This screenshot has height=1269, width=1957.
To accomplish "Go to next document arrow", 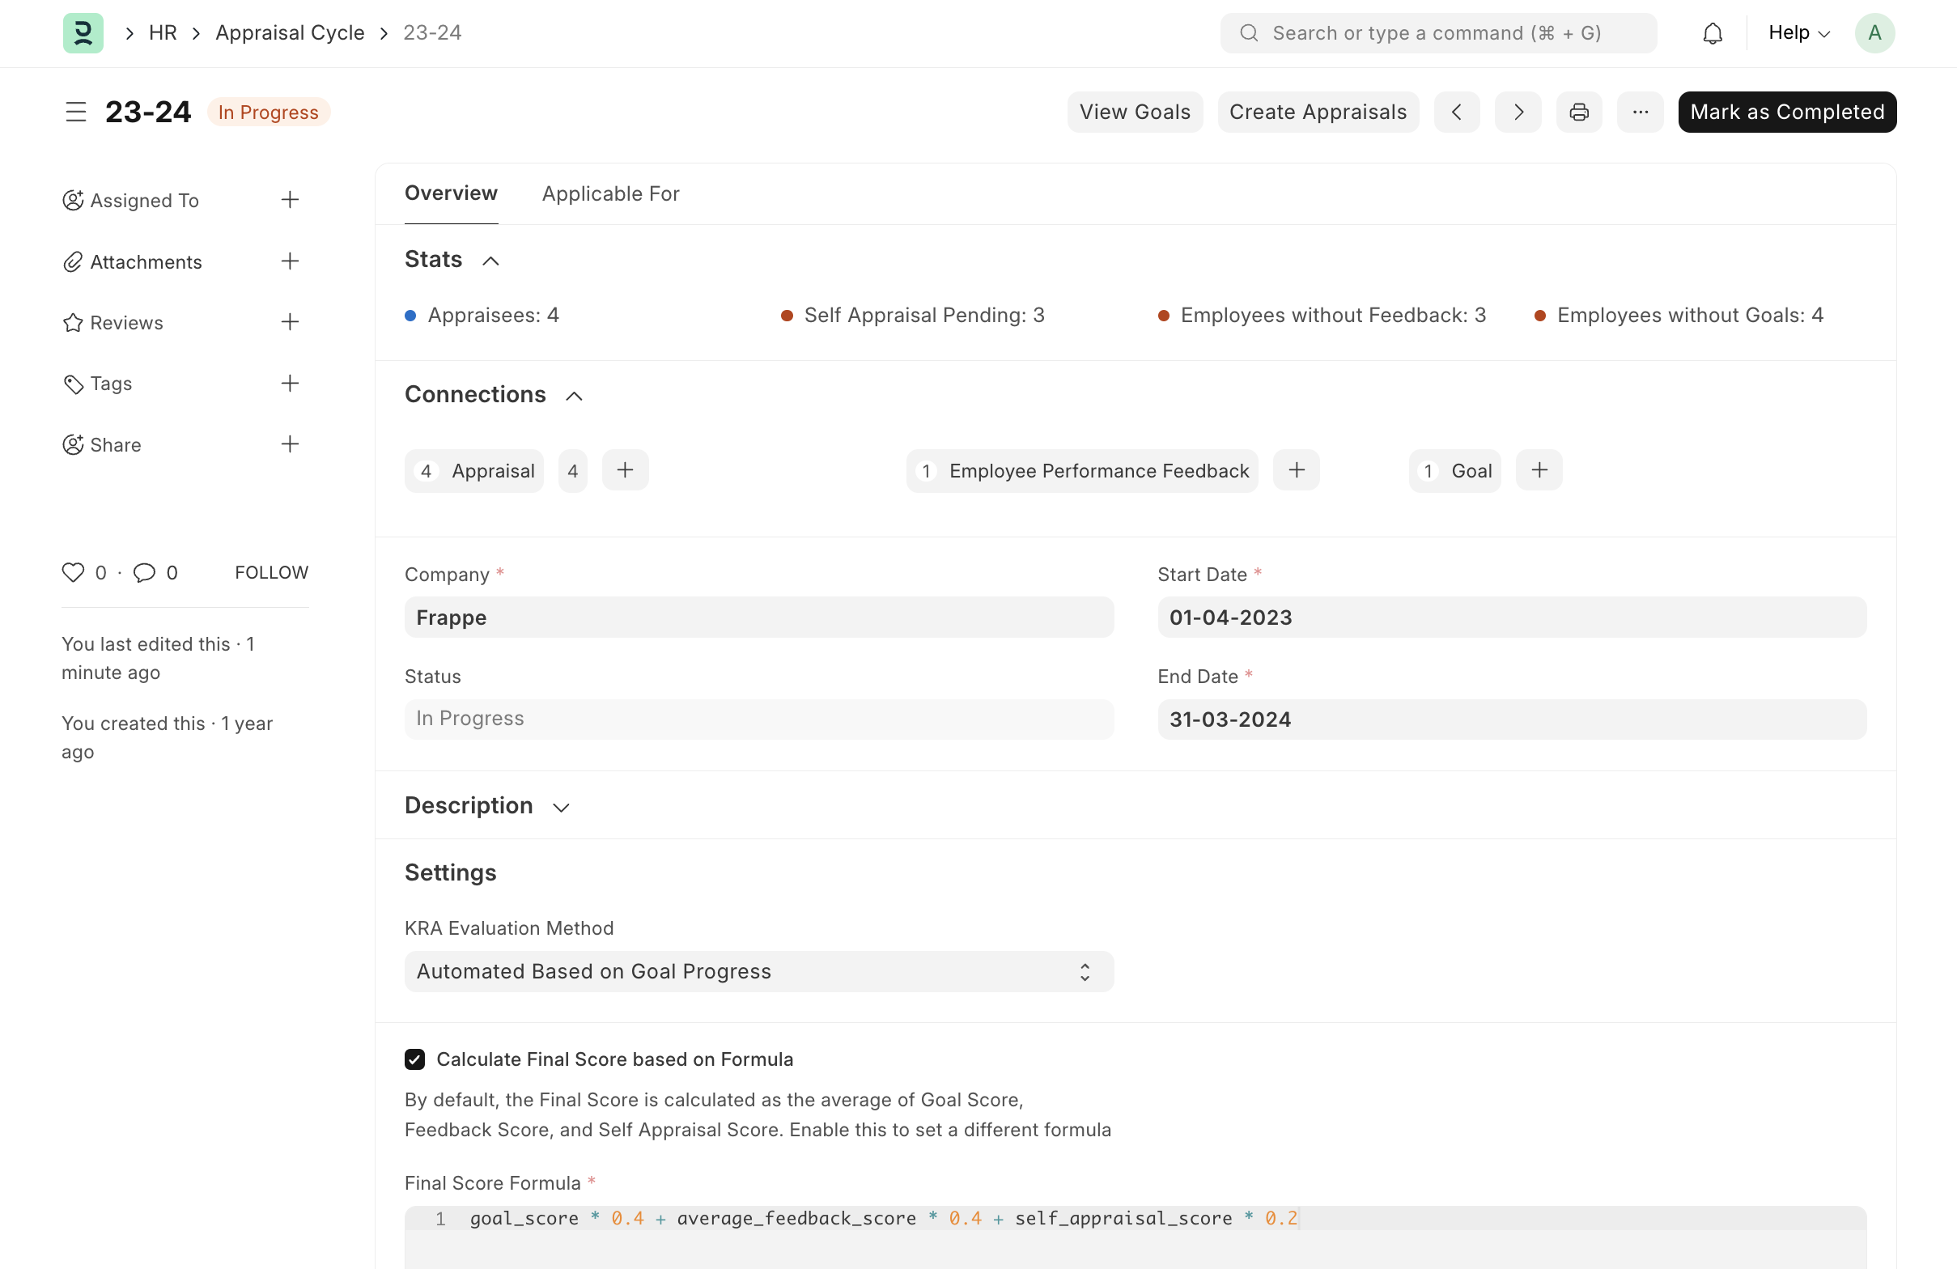I will (x=1518, y=112).
